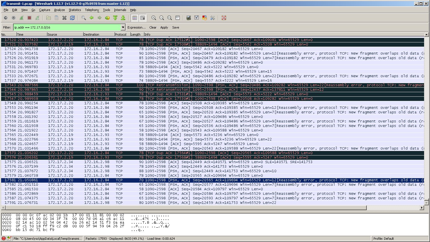Sort packets by Source column

click(65, 34)
